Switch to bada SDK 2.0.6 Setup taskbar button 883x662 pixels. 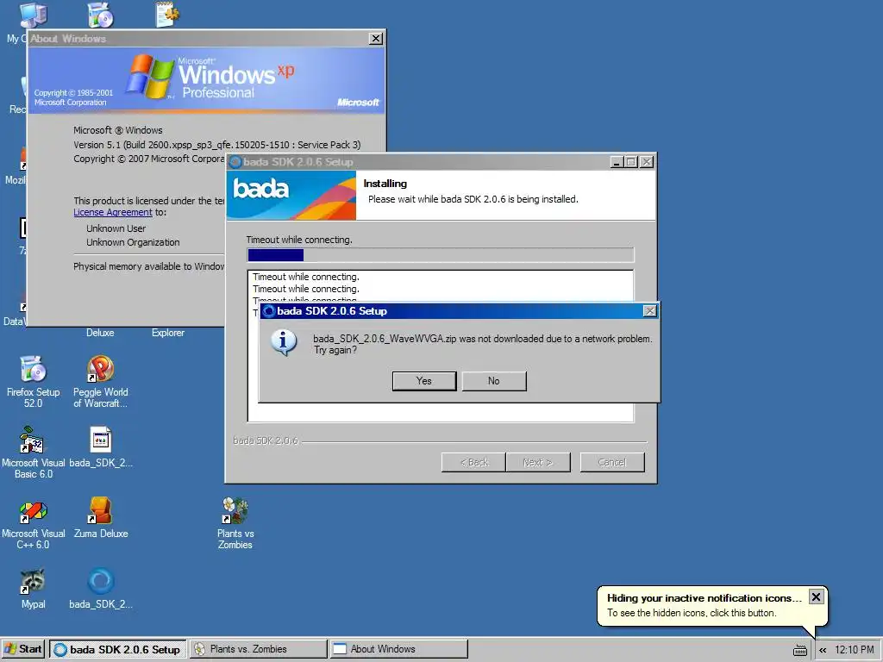click(x=118, y=649)
